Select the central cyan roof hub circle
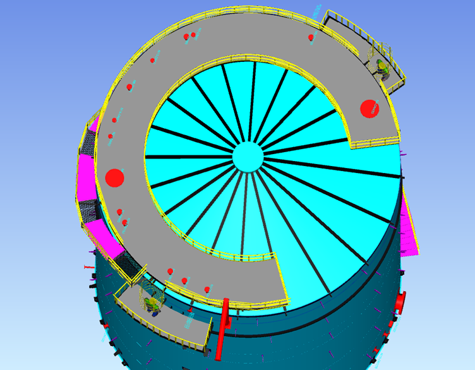 pyautogui.click(x=248, y=157)
